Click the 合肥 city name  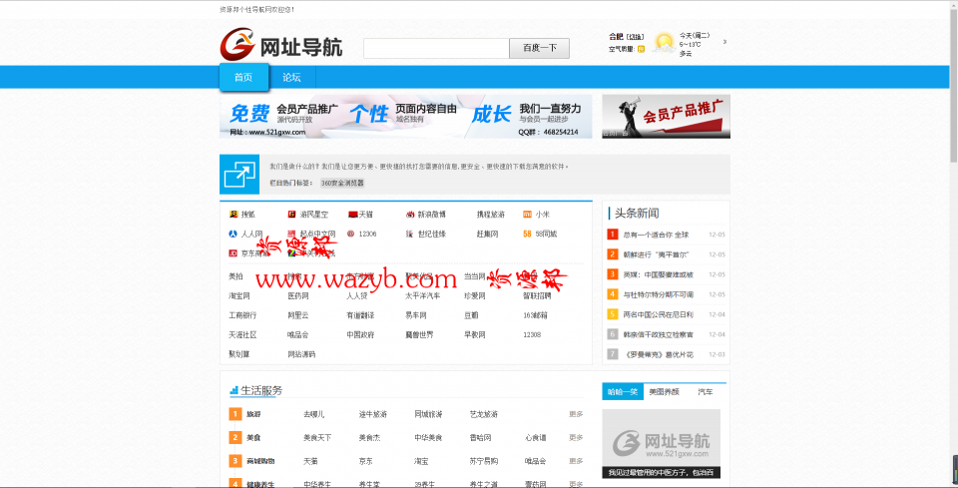coord(616,37)
